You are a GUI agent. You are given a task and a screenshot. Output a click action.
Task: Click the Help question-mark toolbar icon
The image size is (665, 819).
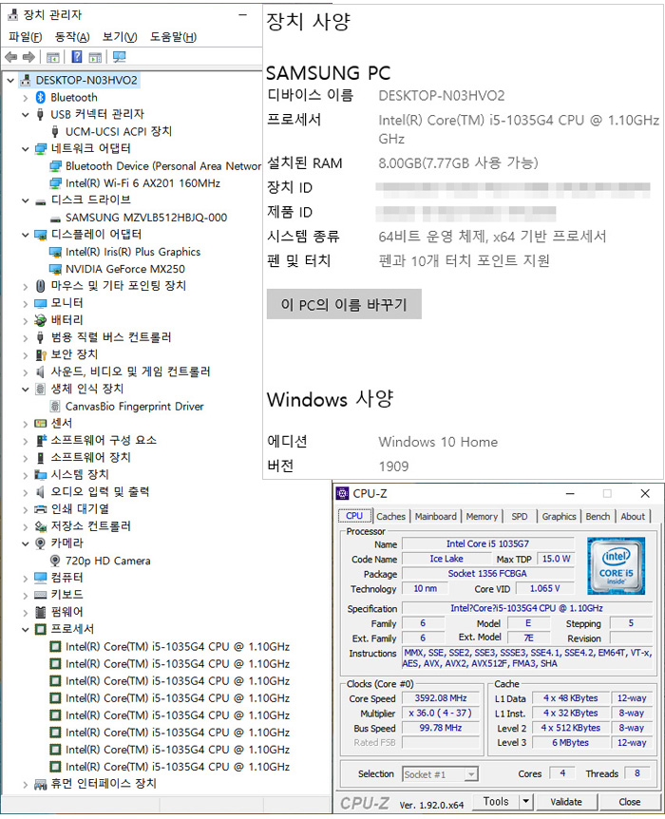point(77,57)
